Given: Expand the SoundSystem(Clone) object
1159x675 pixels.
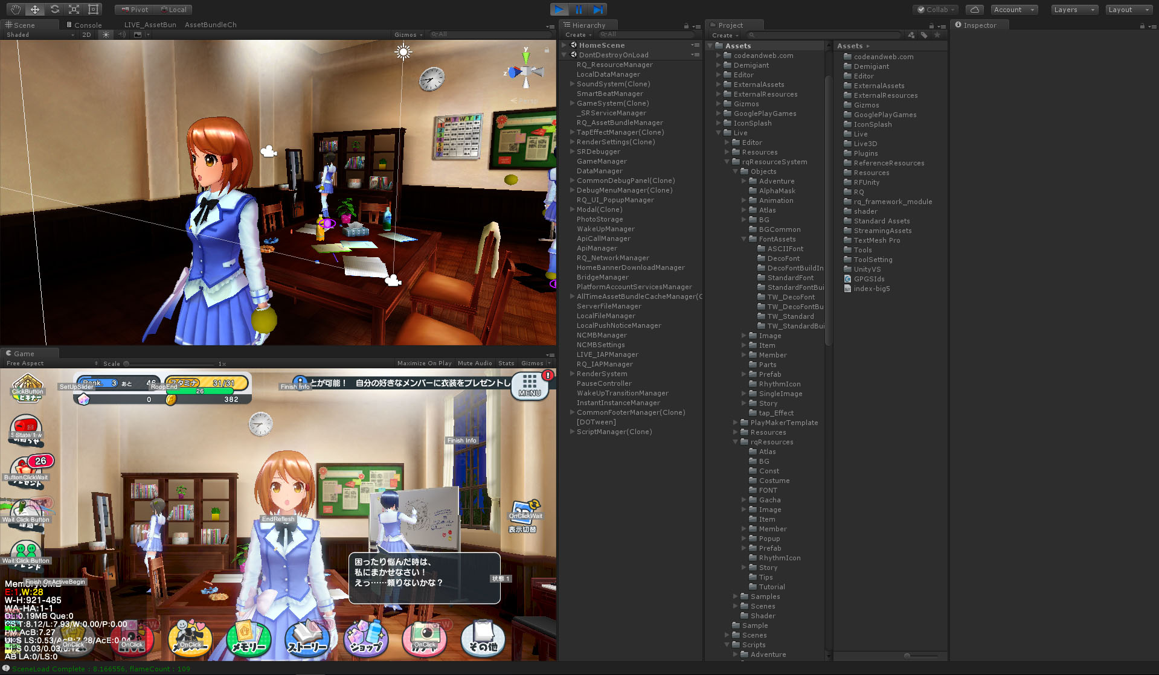Looking at the screenshot, I should point(572,84).
